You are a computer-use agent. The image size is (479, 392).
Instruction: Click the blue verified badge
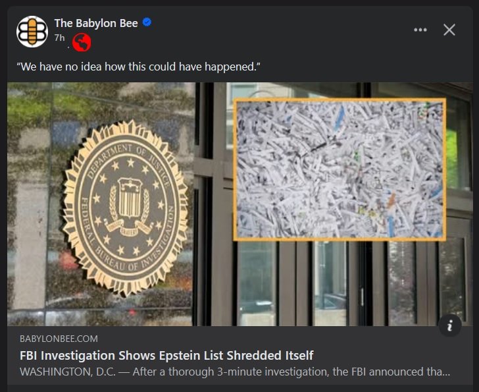coord(147,22)
